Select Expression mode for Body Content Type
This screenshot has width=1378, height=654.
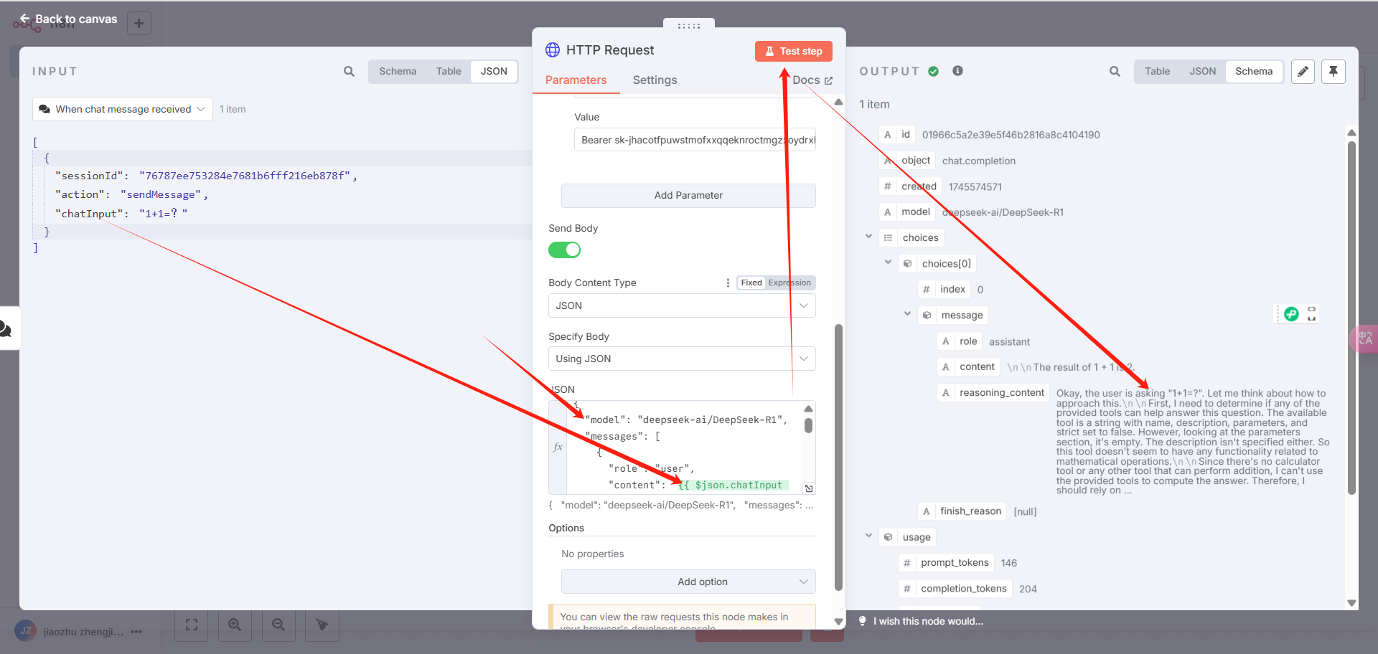pos(789,283)
